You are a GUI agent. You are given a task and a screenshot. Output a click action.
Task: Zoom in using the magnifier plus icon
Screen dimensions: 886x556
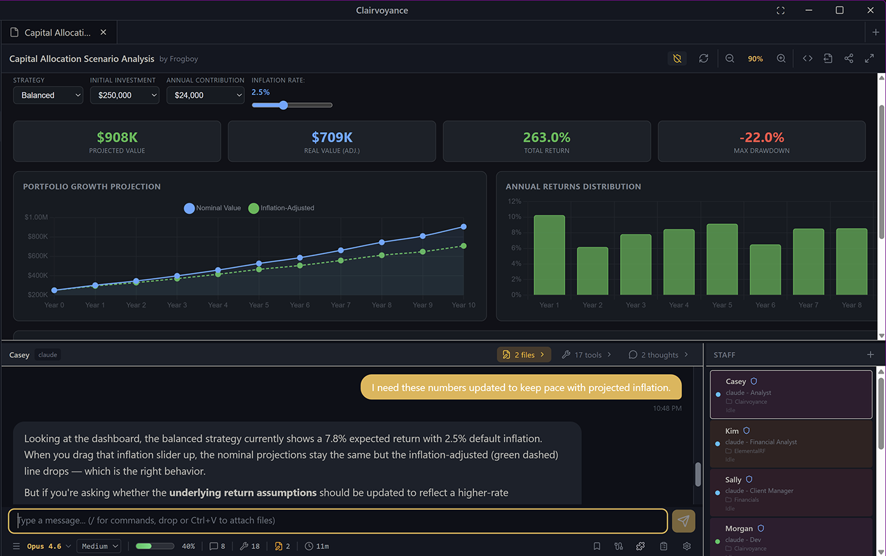pos(781,58)
